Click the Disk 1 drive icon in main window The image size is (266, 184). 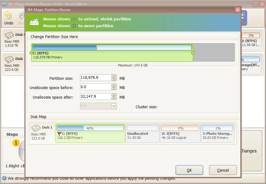click(9, 60)
